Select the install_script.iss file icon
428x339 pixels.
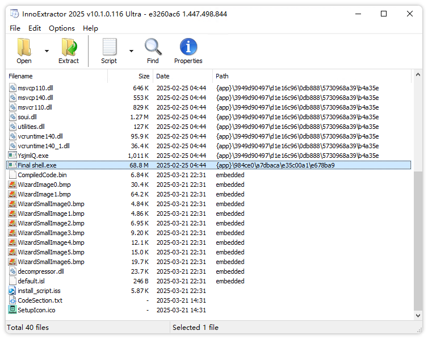tap(12, 291)
